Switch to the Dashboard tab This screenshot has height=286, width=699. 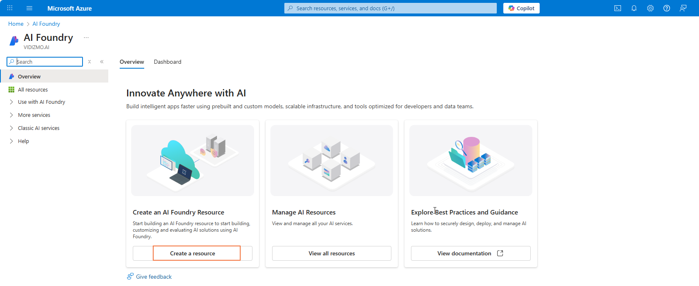[167, 62]
